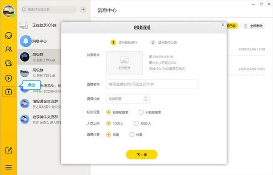Open the group chat bubble sidebar icon

click(x=9, y=63)
